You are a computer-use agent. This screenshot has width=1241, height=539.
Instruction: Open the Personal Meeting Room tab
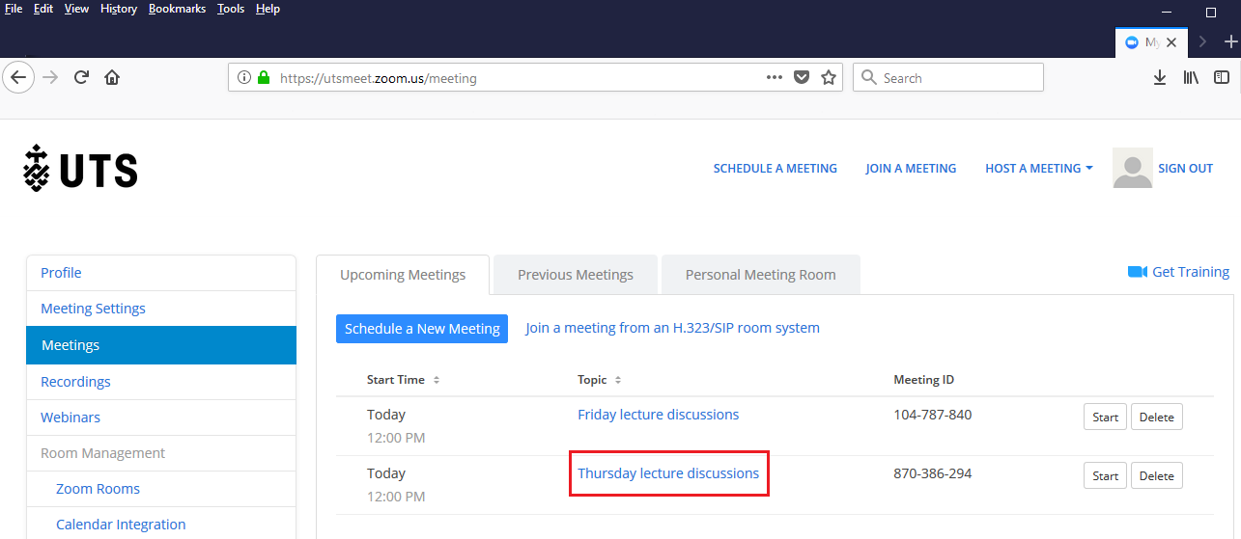[x=760, y=275]
